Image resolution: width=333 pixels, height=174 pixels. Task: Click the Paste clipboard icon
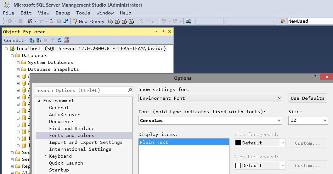point(155,21)
